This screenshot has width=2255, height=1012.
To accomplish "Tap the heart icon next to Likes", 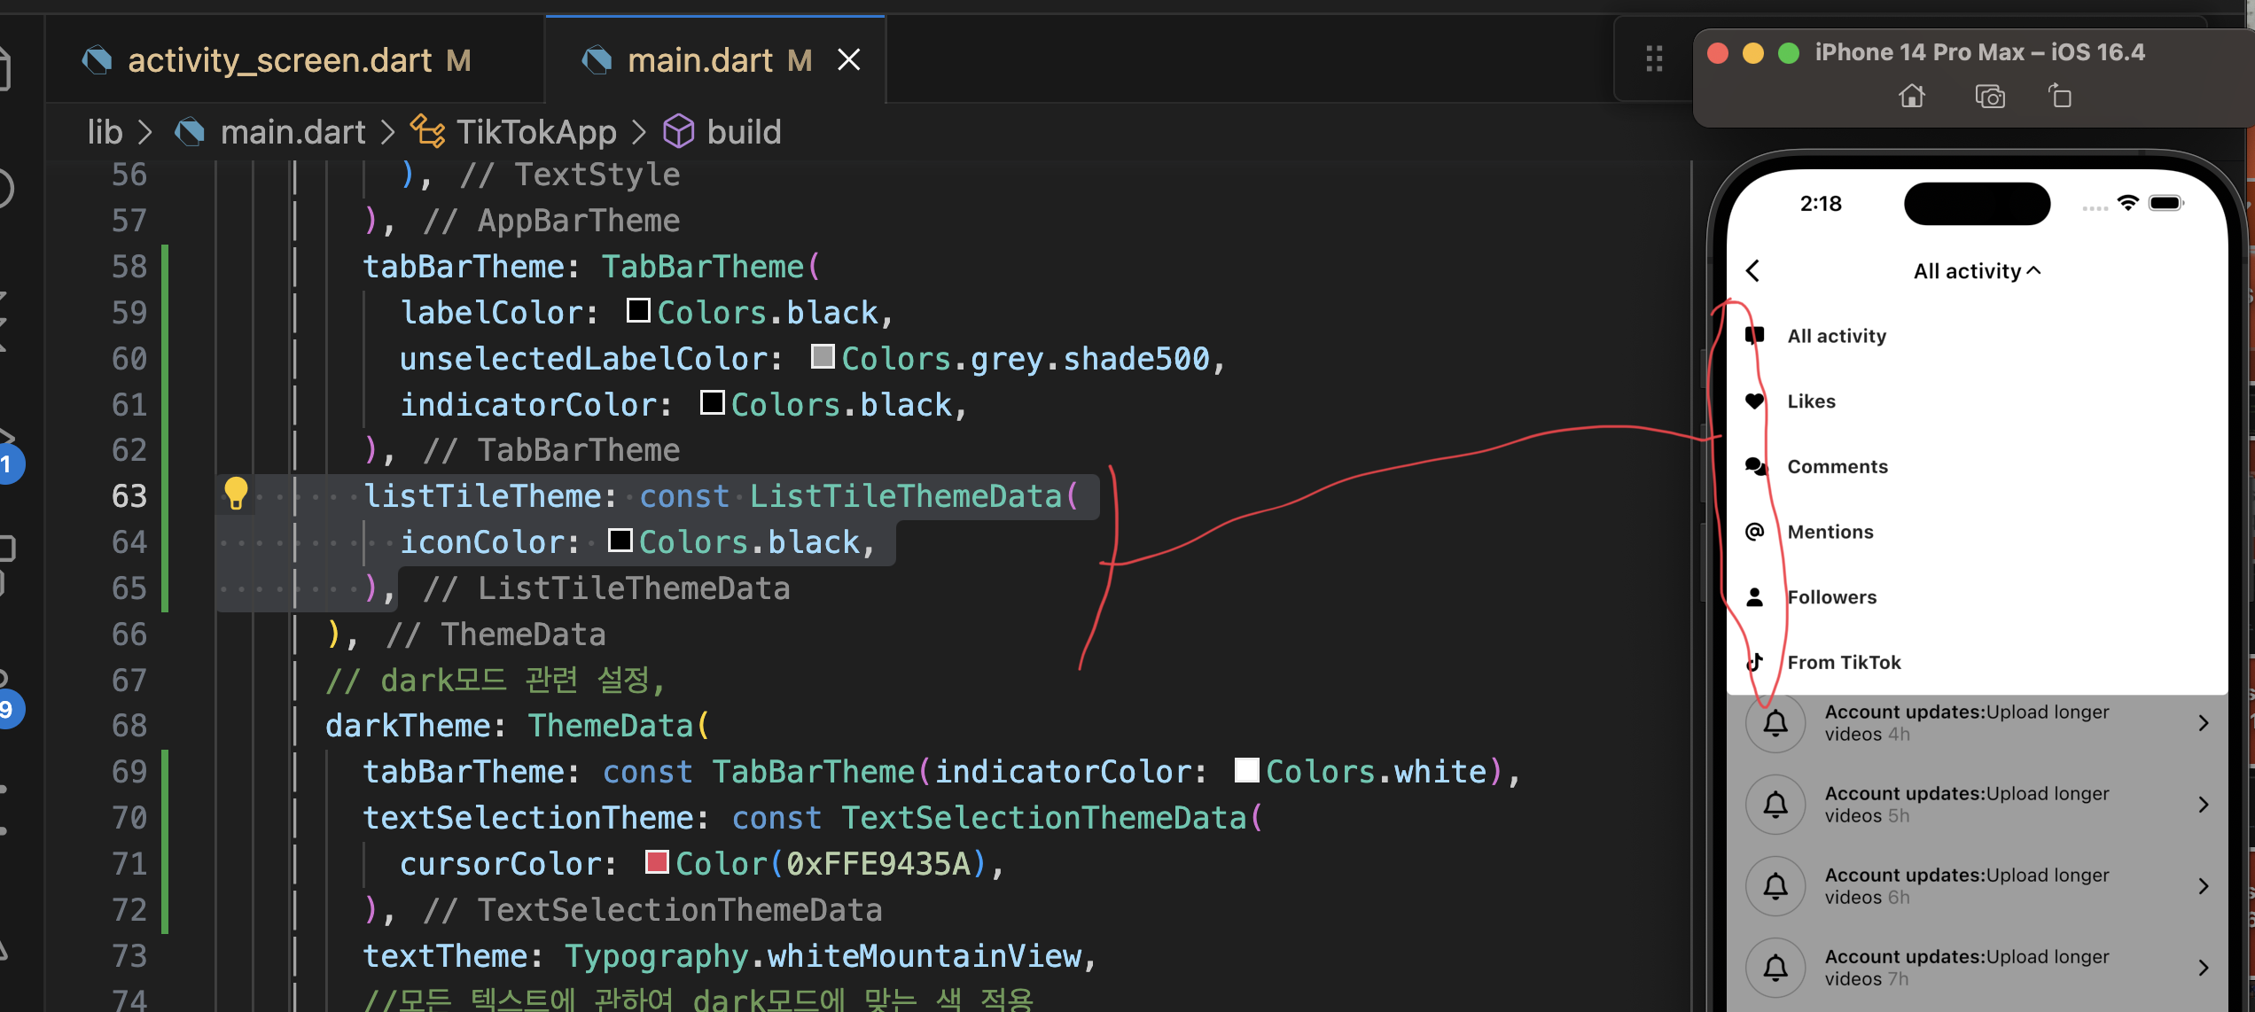I will [x=1754, y=401].
